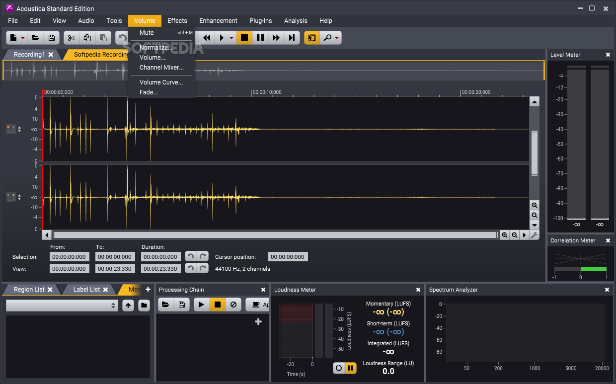Copy selection with the copy icon
Image resolution: width=616 pixels, height=384 pixels.
tap(87, 38)
